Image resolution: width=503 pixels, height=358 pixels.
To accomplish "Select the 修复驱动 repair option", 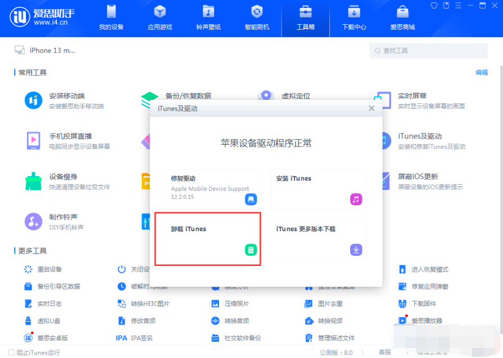I will coord(214,189).
